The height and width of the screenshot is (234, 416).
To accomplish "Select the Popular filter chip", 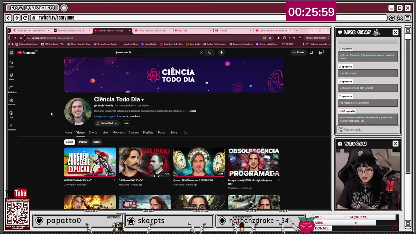I will [83, 142].
